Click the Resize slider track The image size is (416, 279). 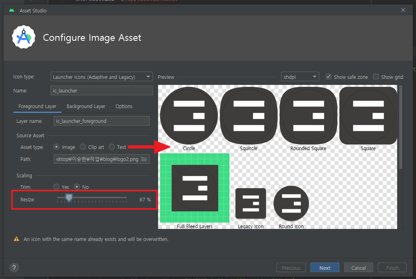pos(92,197)
